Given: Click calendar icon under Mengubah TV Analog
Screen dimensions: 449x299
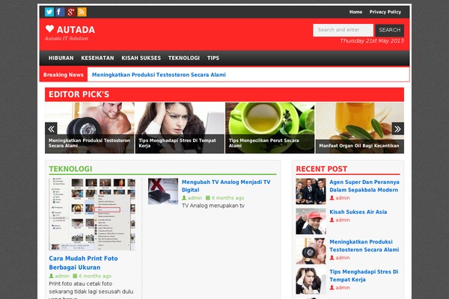Looking at the screenshot, I should [208, 197].
